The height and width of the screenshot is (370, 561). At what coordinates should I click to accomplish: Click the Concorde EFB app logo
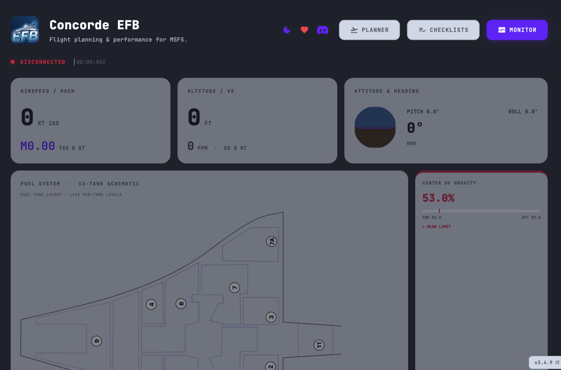tap(25, 30)
